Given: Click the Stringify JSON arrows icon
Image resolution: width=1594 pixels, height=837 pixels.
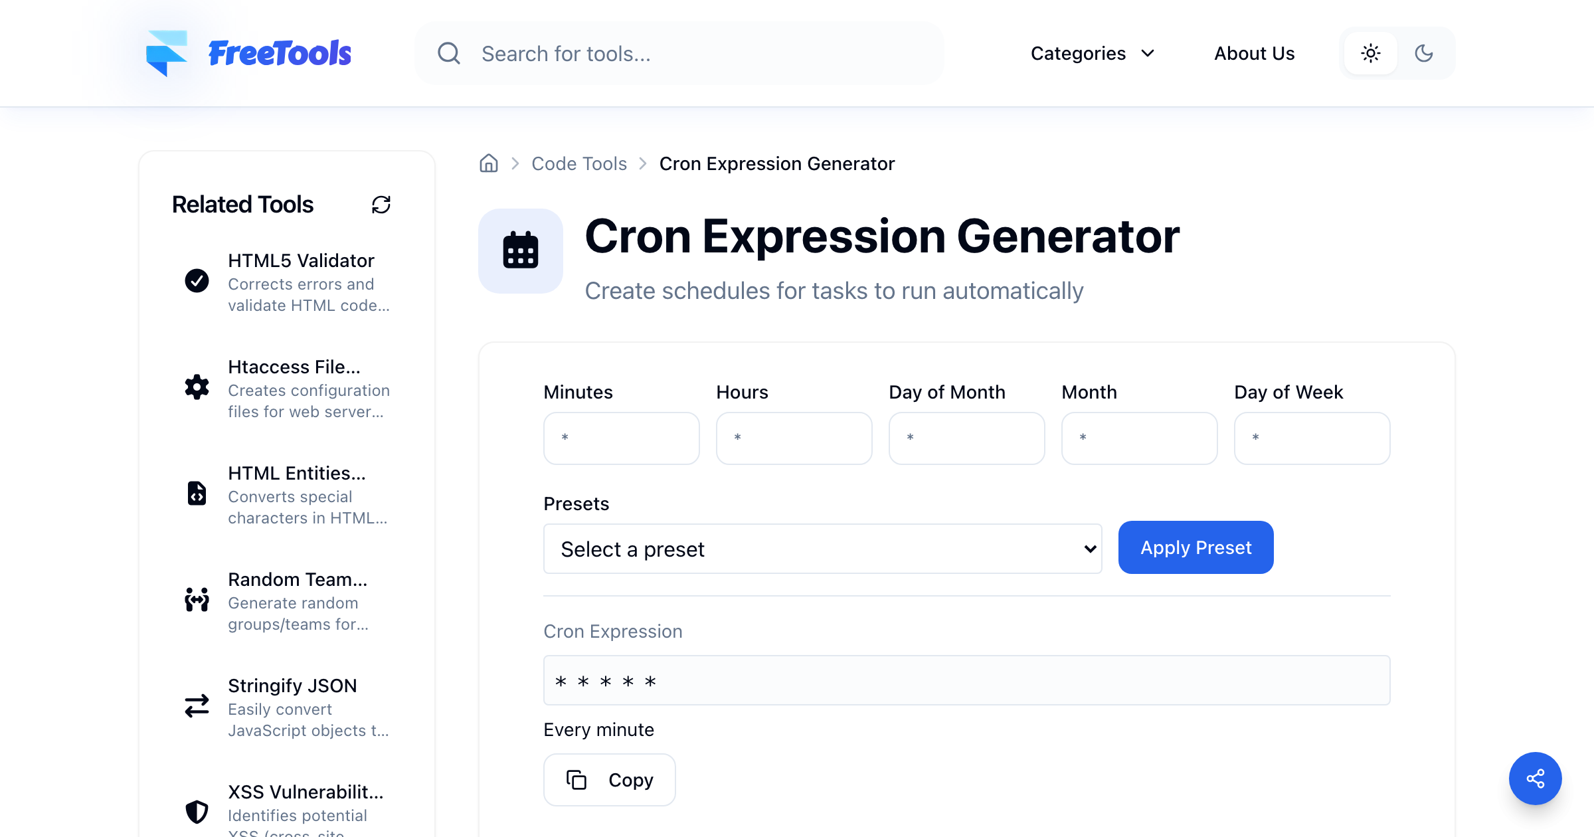Looking at the screenshot, I should pos(197,705).
